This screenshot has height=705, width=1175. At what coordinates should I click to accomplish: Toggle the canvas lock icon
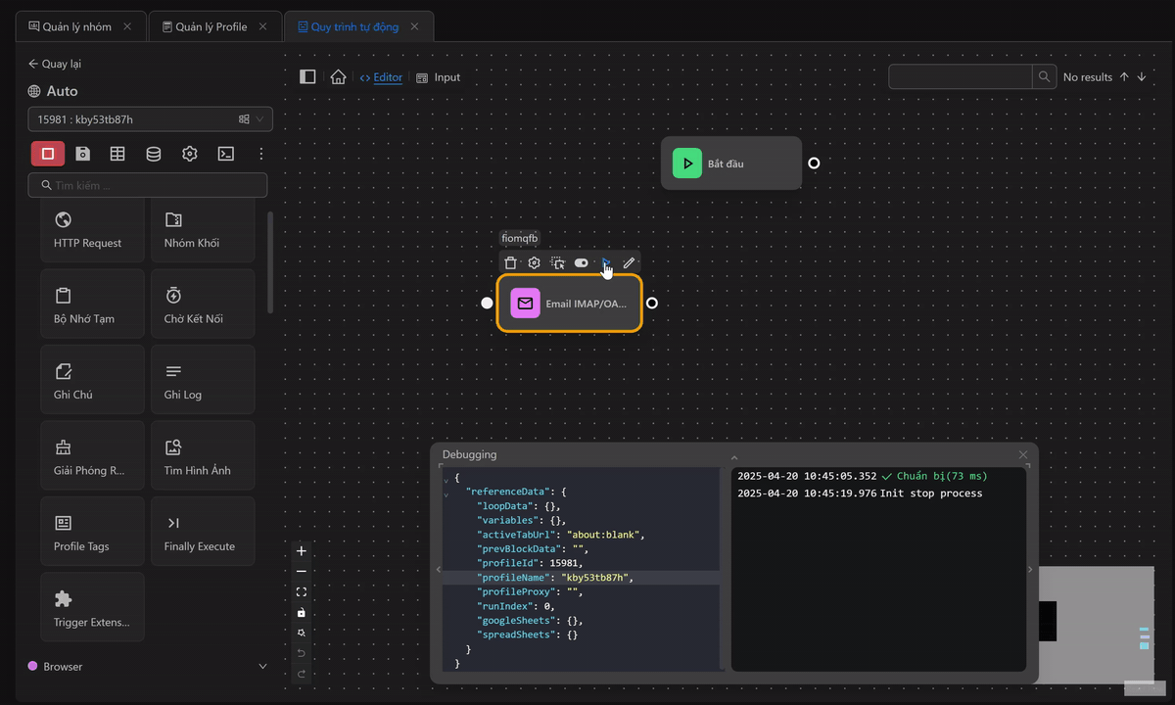point(301,613)
